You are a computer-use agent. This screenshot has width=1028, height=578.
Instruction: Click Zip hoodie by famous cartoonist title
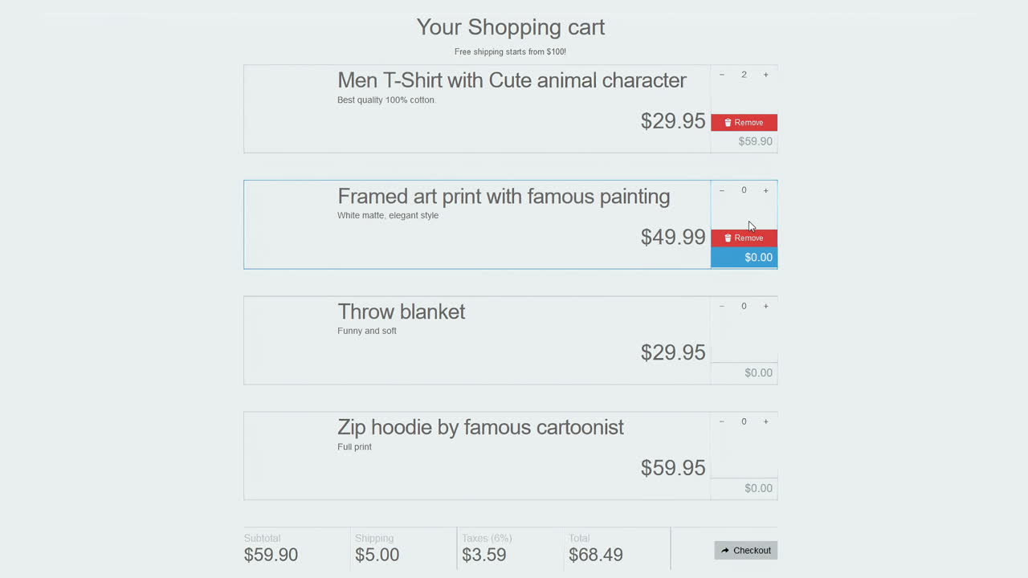click(x=480, y=427)
